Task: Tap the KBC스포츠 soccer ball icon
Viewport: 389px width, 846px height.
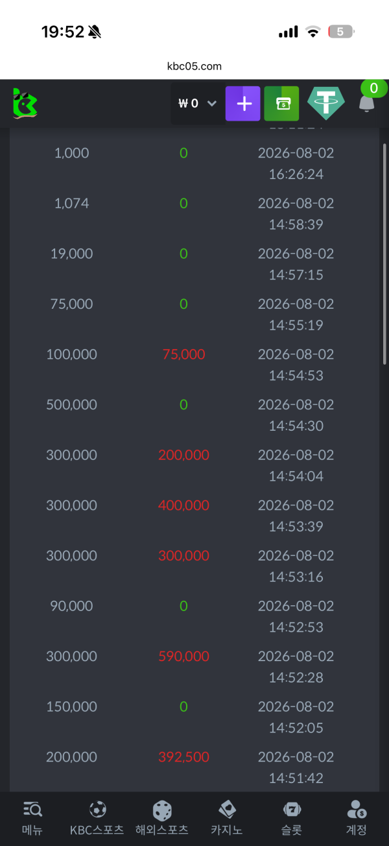Action: (97, 809)
